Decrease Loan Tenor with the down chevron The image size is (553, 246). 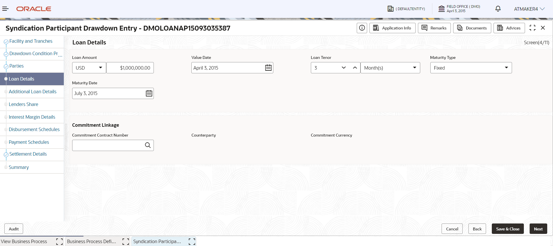pyautogui.click(x=344, y=68)
